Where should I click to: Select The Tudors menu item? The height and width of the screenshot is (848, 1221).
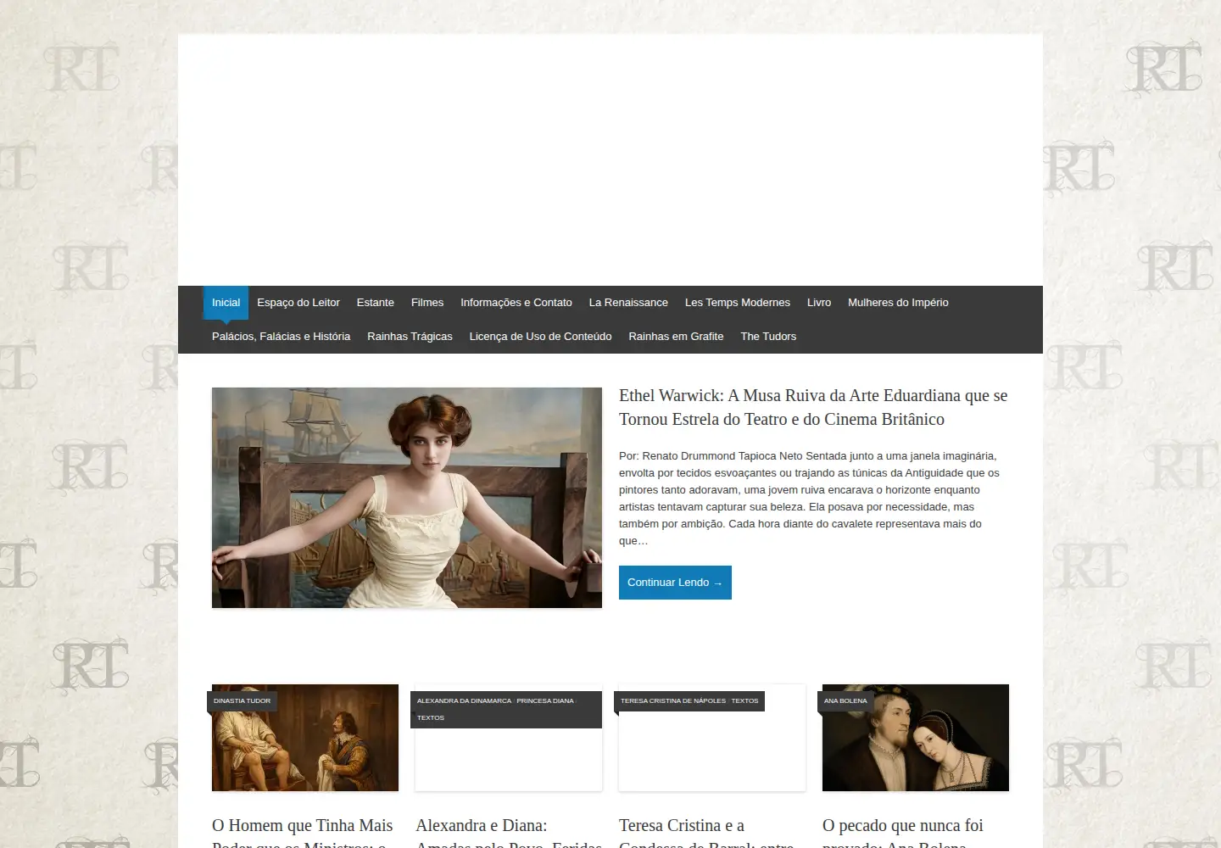point(768,337)
